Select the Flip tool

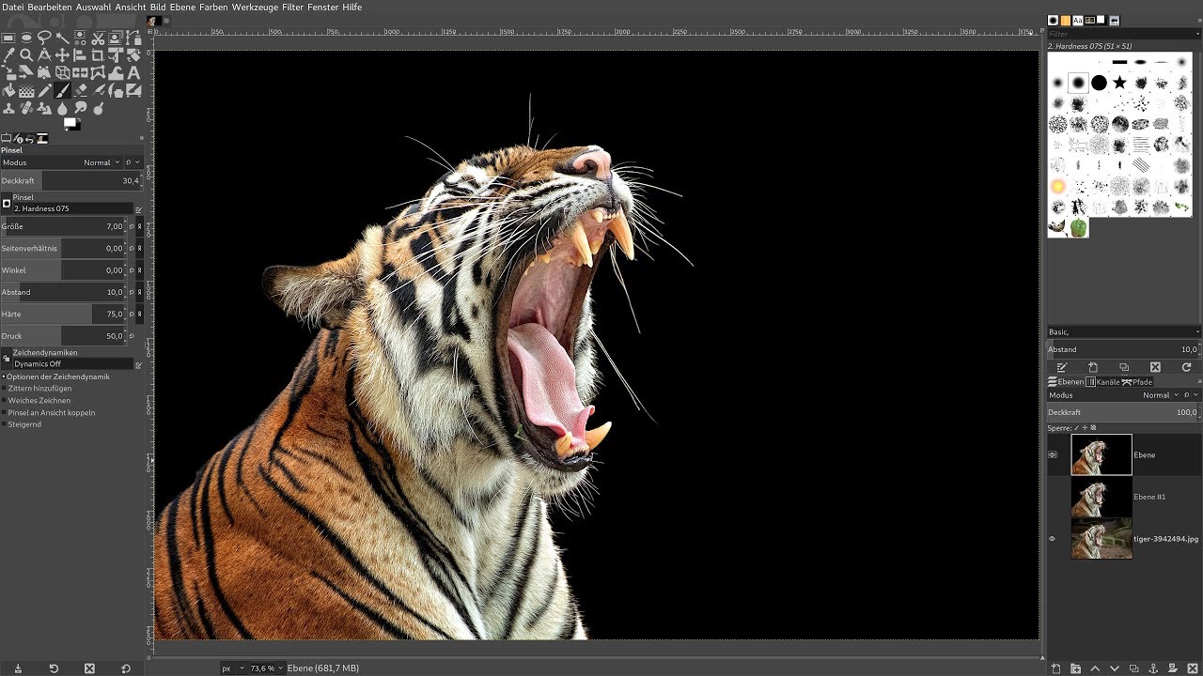click(80, 73)
